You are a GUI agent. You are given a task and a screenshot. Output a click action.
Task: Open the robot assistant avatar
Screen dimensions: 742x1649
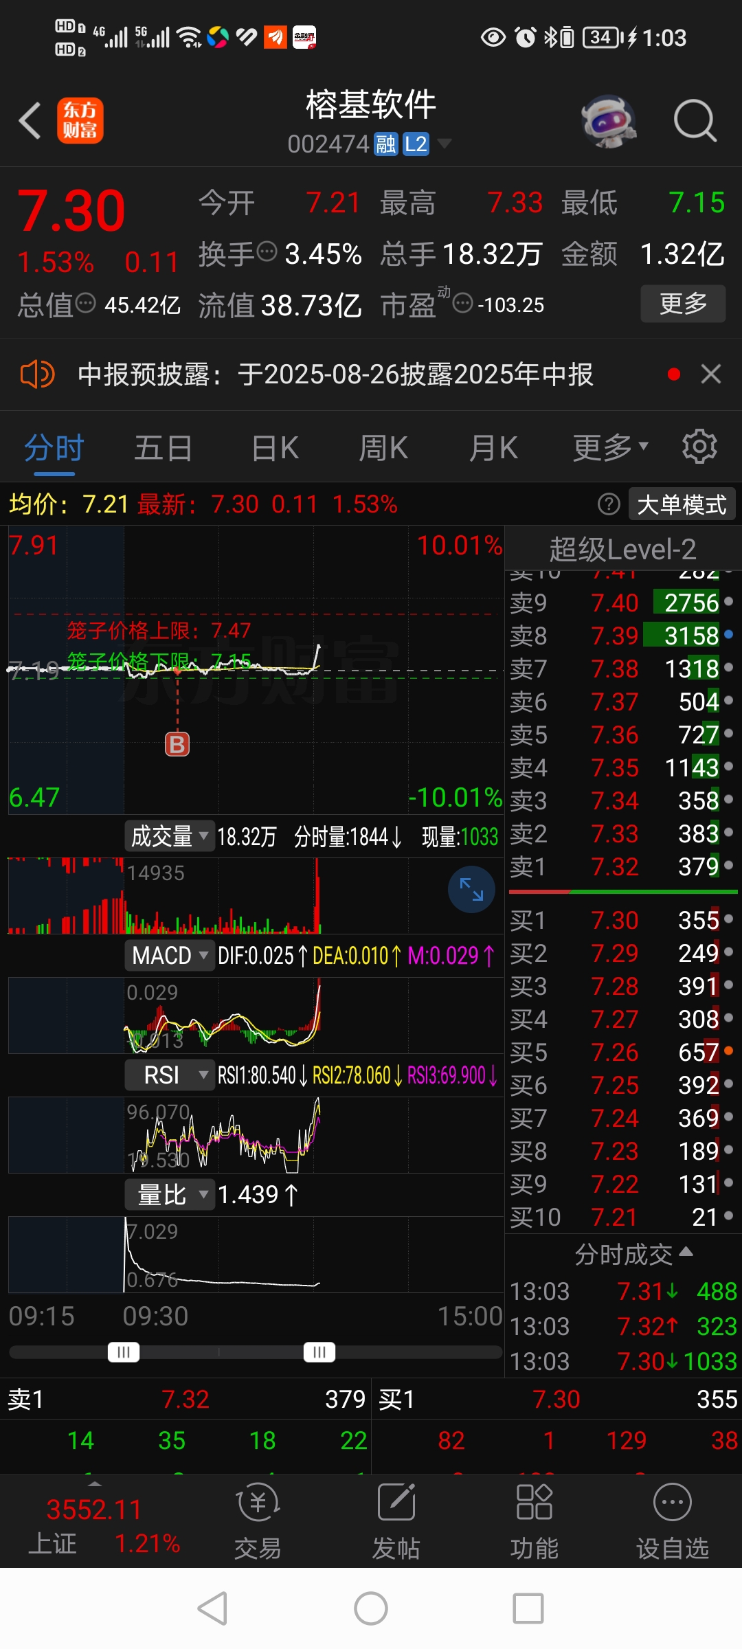[x=608, y=121]
